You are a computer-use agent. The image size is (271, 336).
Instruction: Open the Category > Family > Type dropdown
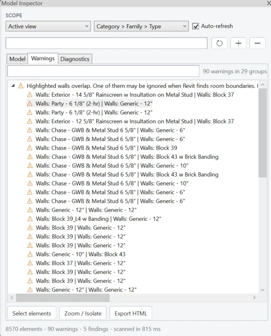[141, 26]
